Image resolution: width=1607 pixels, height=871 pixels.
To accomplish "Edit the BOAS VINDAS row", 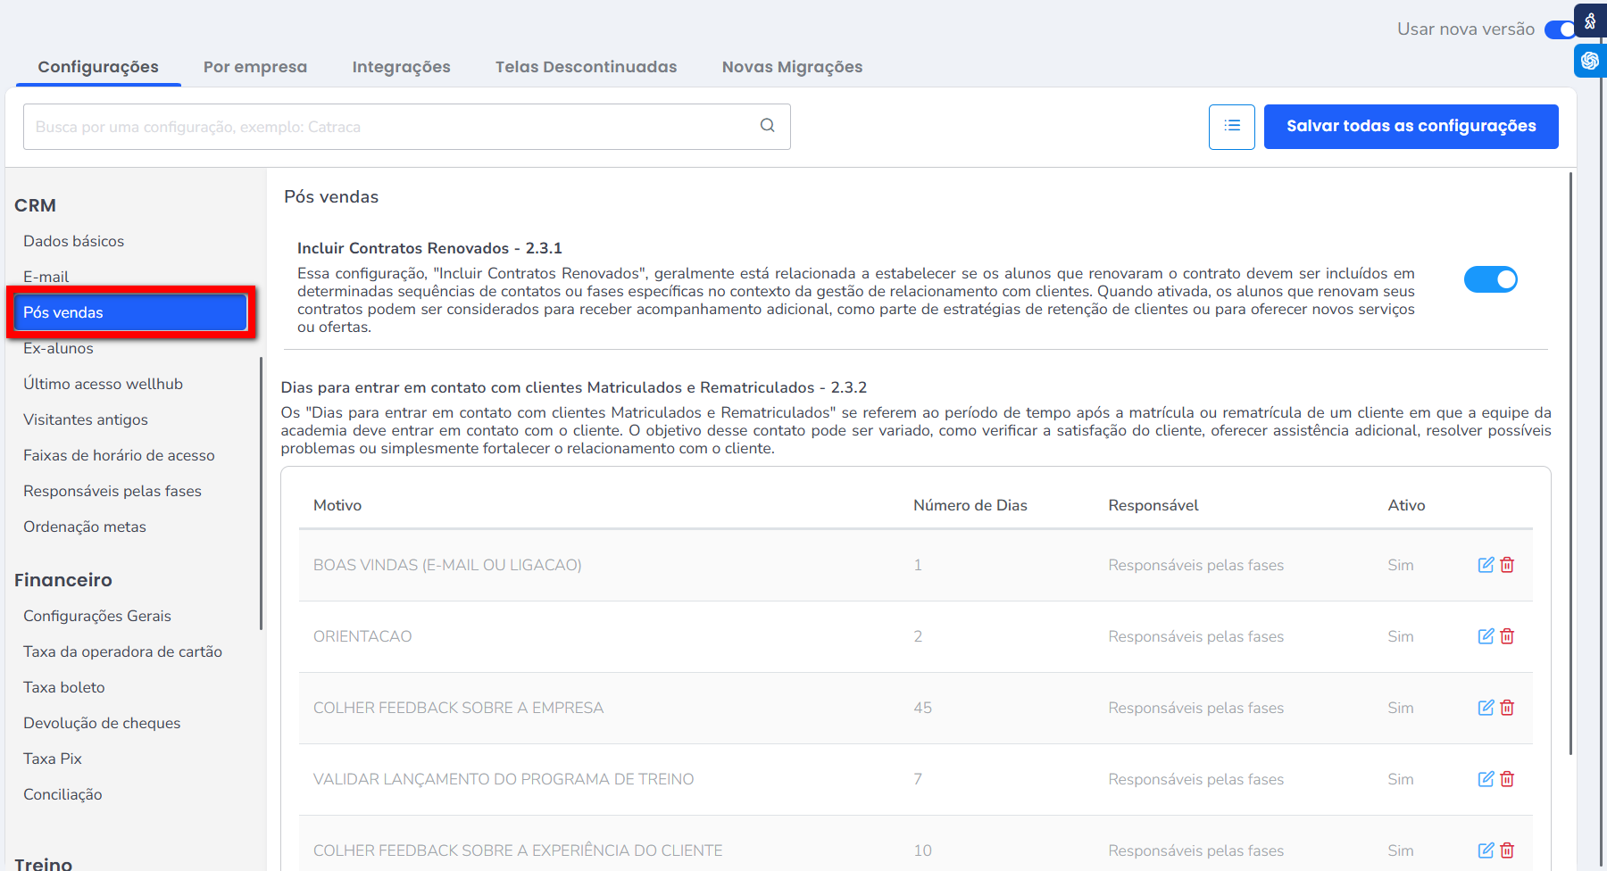I will [x=1486, y=565].
